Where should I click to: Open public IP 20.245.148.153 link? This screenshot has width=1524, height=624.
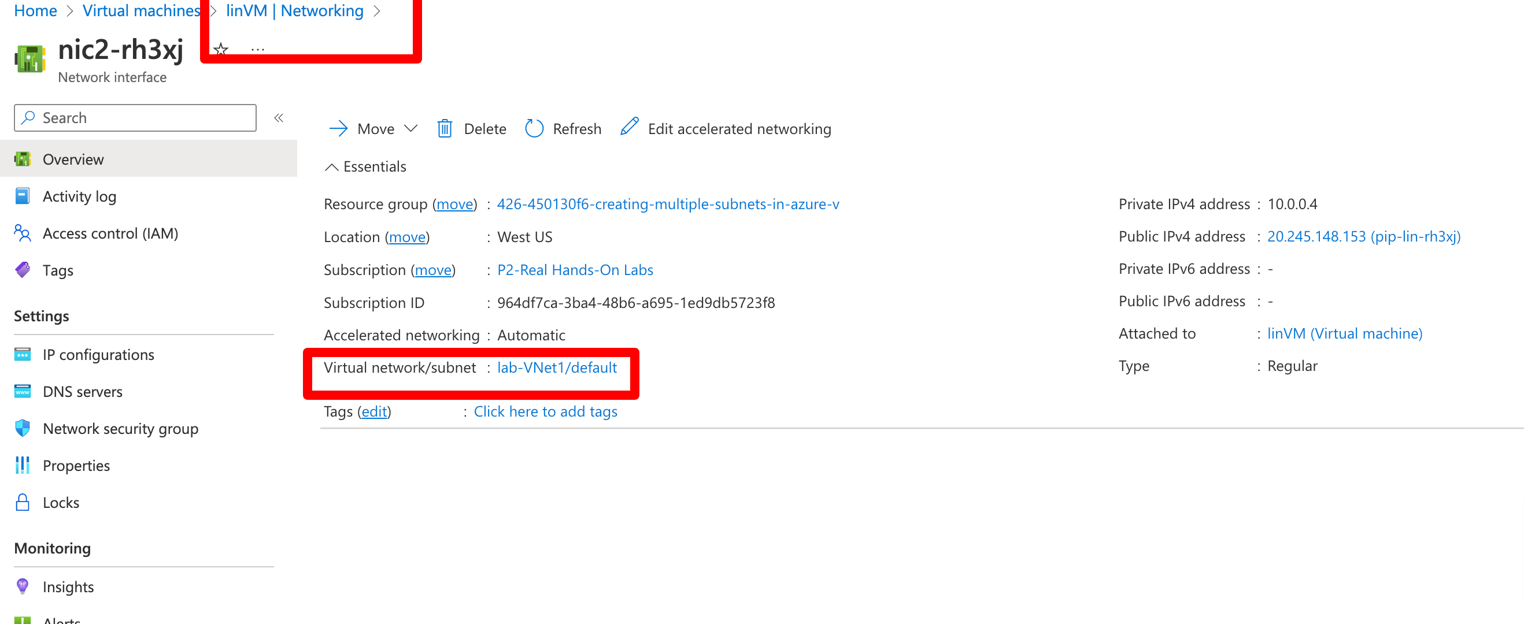tap(1364, 236)
